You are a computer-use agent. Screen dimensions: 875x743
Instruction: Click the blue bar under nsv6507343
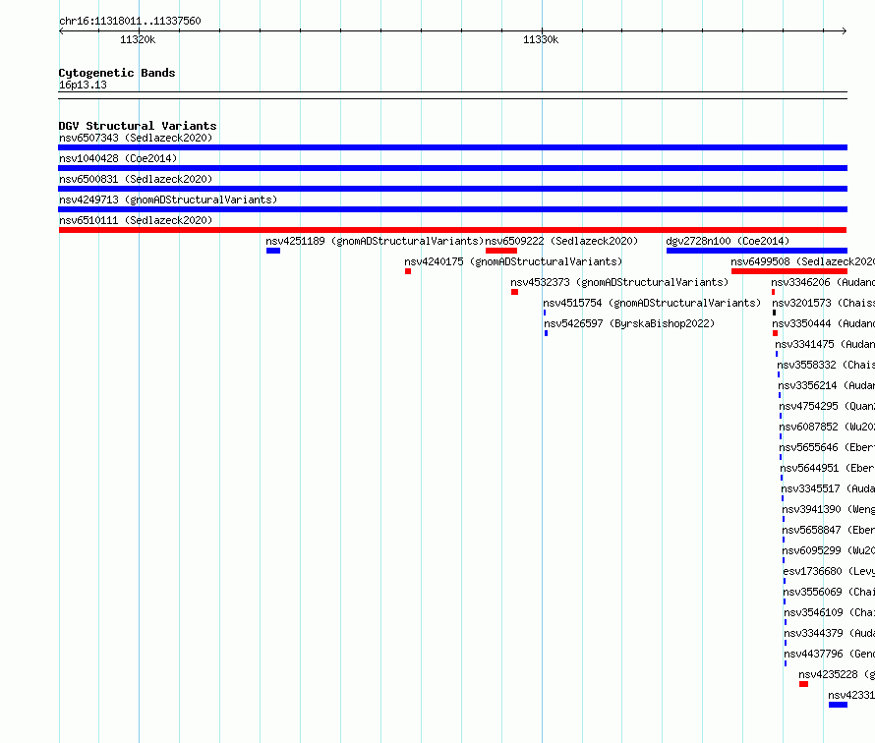coord(452,147)
